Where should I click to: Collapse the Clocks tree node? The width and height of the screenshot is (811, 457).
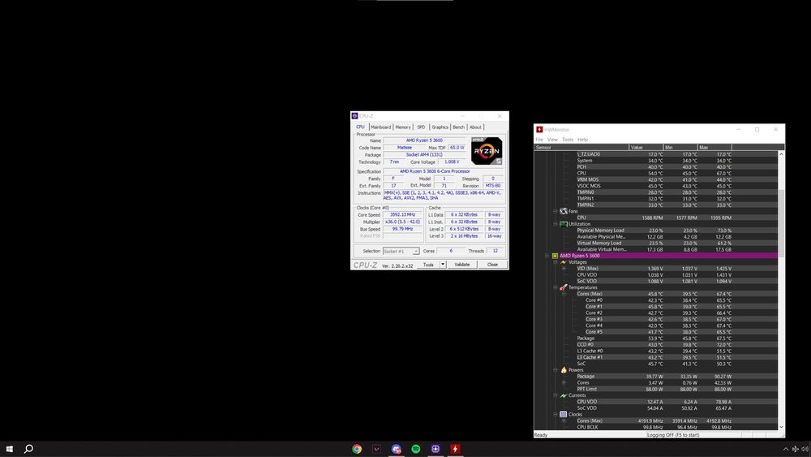click(x=556, y=414)
